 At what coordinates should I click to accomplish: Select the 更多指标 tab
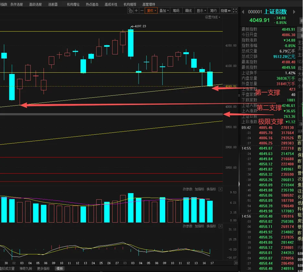tap(43, 268)
